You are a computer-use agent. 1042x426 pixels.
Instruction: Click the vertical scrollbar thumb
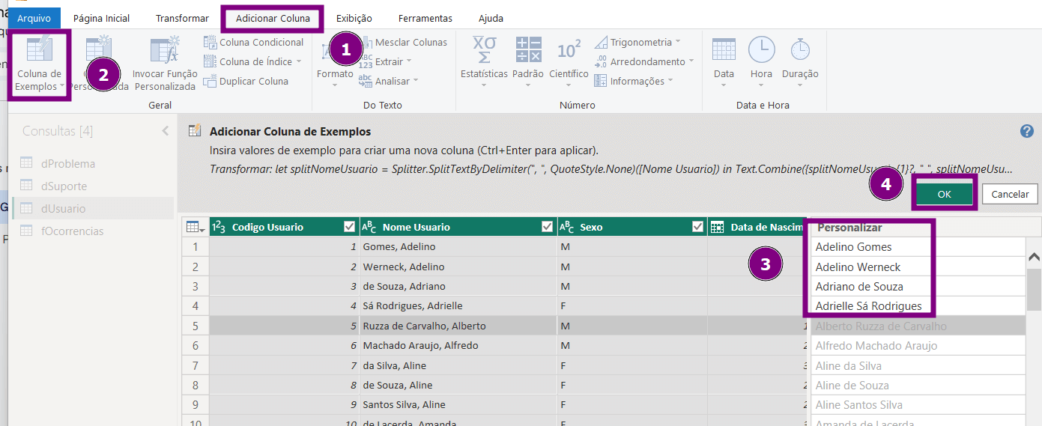coord(1034,289)
